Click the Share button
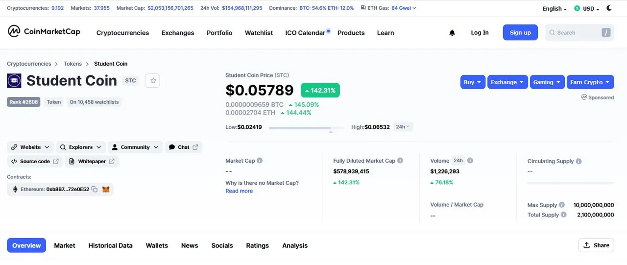 click(596, 245)
